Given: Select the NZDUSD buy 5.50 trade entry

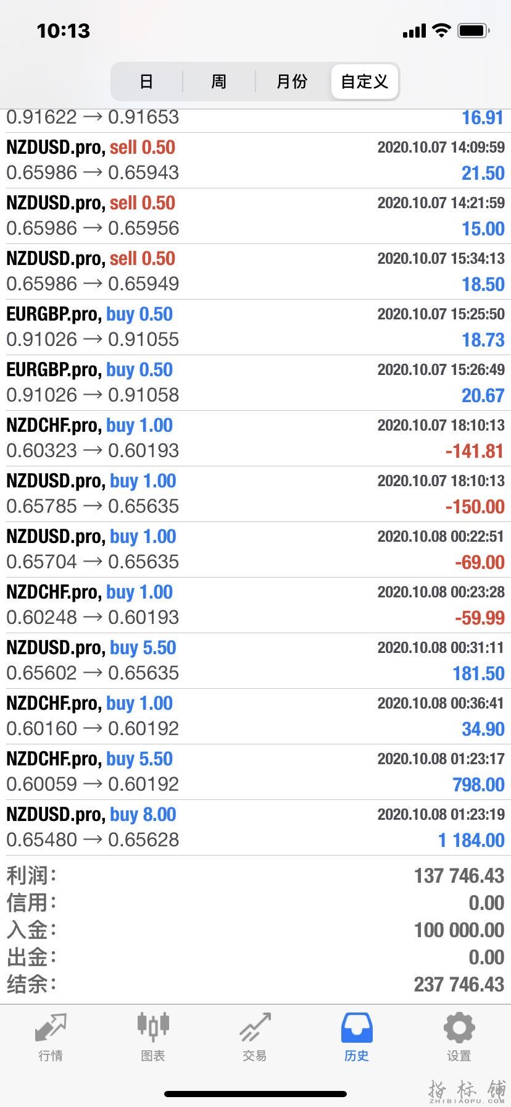Looking at the screenshot, I should tap(255, 661).
